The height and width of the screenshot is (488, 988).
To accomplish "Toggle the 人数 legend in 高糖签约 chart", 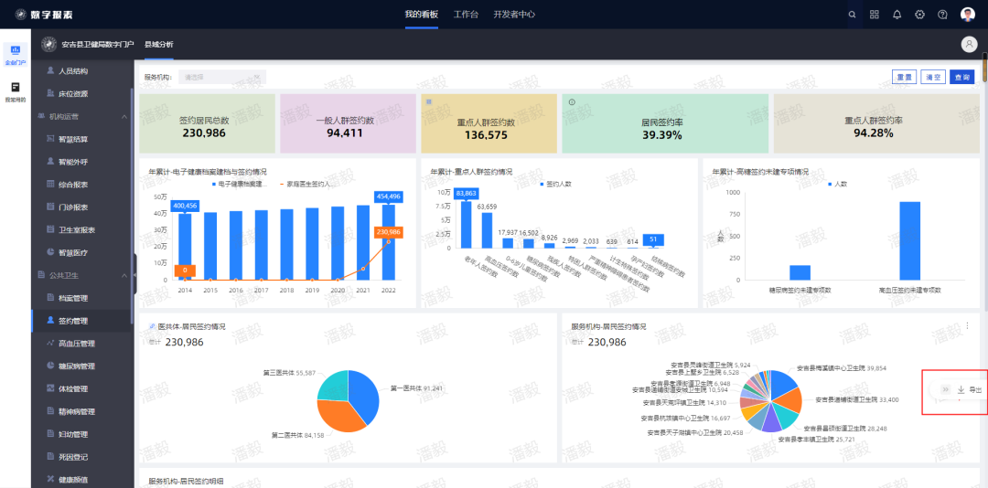I will coord(837,184).
